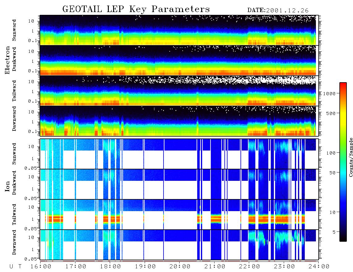
Task: Click the "17:00" time tick label
Action: 76,267
